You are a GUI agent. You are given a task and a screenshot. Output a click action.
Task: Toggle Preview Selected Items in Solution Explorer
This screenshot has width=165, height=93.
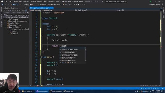(x=26, y=10)
